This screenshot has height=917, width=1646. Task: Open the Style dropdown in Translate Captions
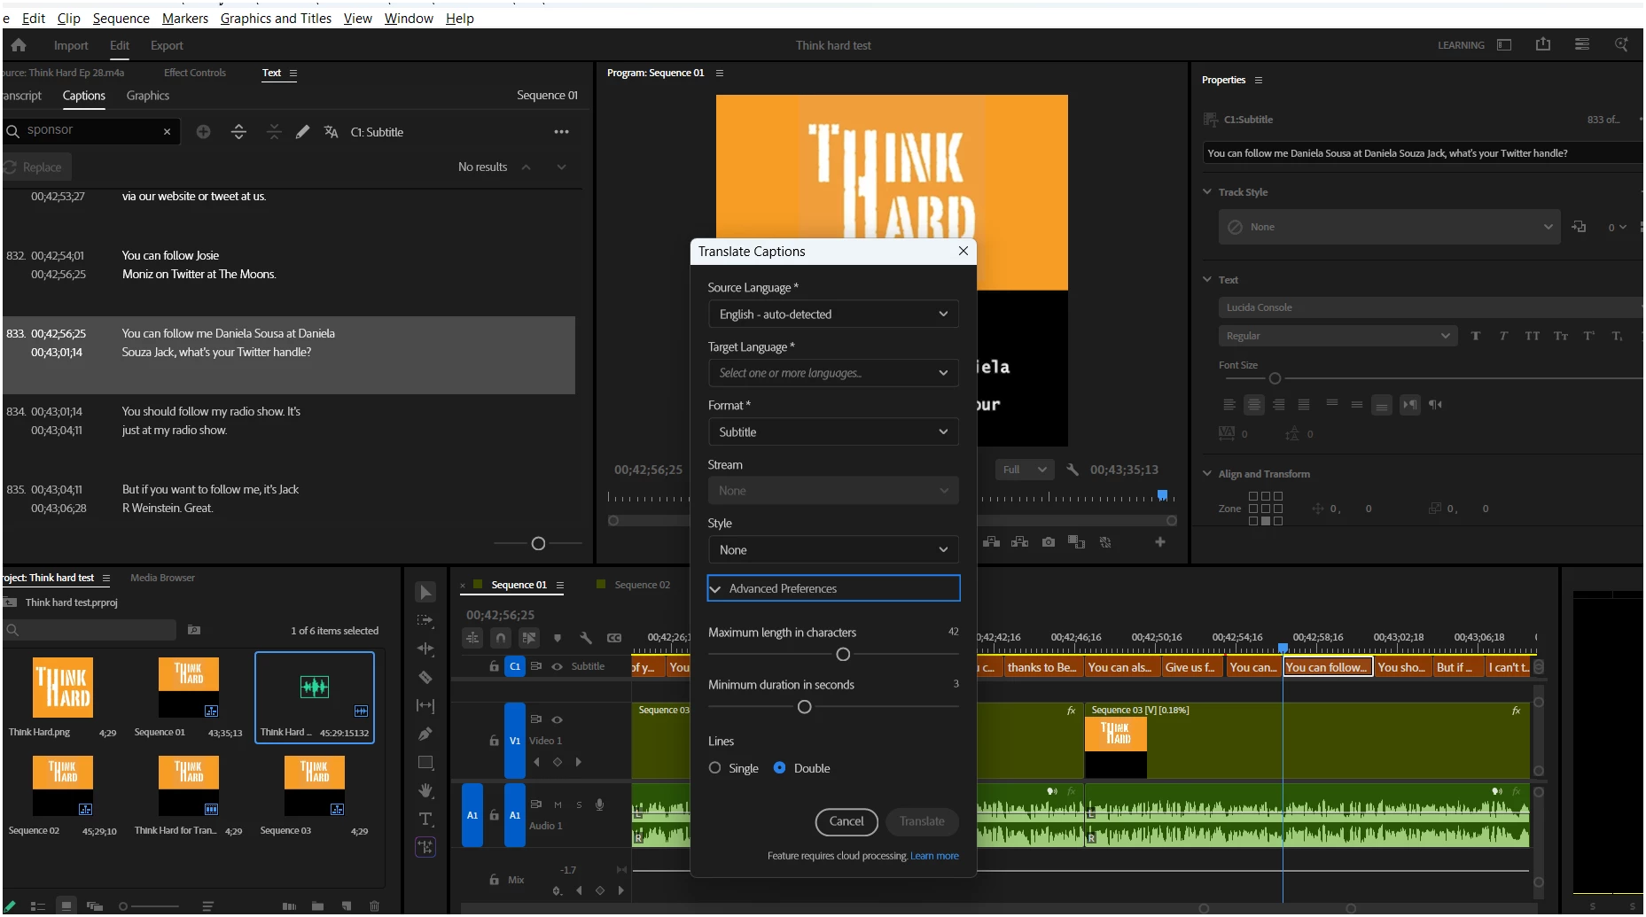coord(833,550)
